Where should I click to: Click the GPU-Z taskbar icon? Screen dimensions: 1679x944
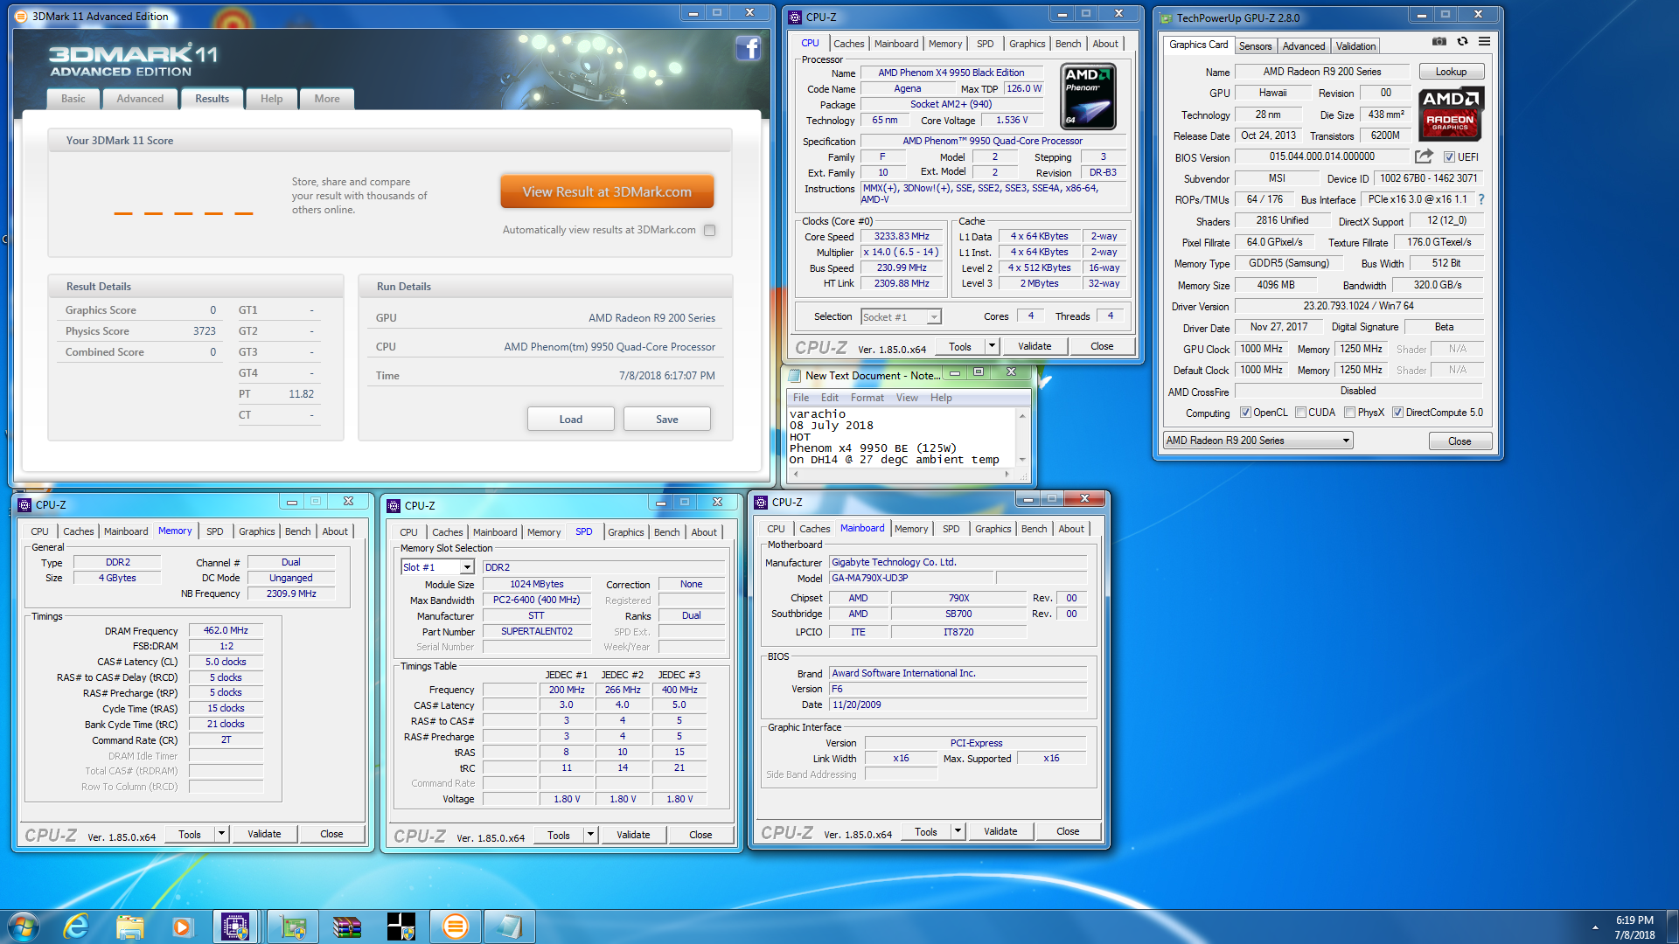coord(293,927)
